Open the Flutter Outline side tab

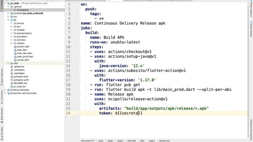251,29
